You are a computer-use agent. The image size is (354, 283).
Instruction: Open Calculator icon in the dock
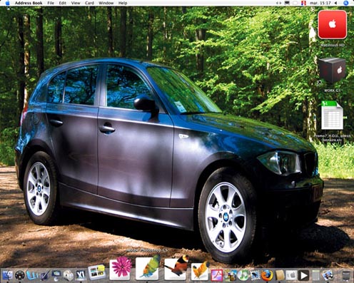[x=315, y=275]
